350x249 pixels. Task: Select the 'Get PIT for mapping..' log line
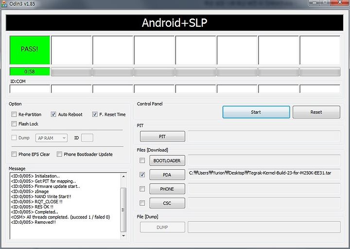tap(43, 181)
